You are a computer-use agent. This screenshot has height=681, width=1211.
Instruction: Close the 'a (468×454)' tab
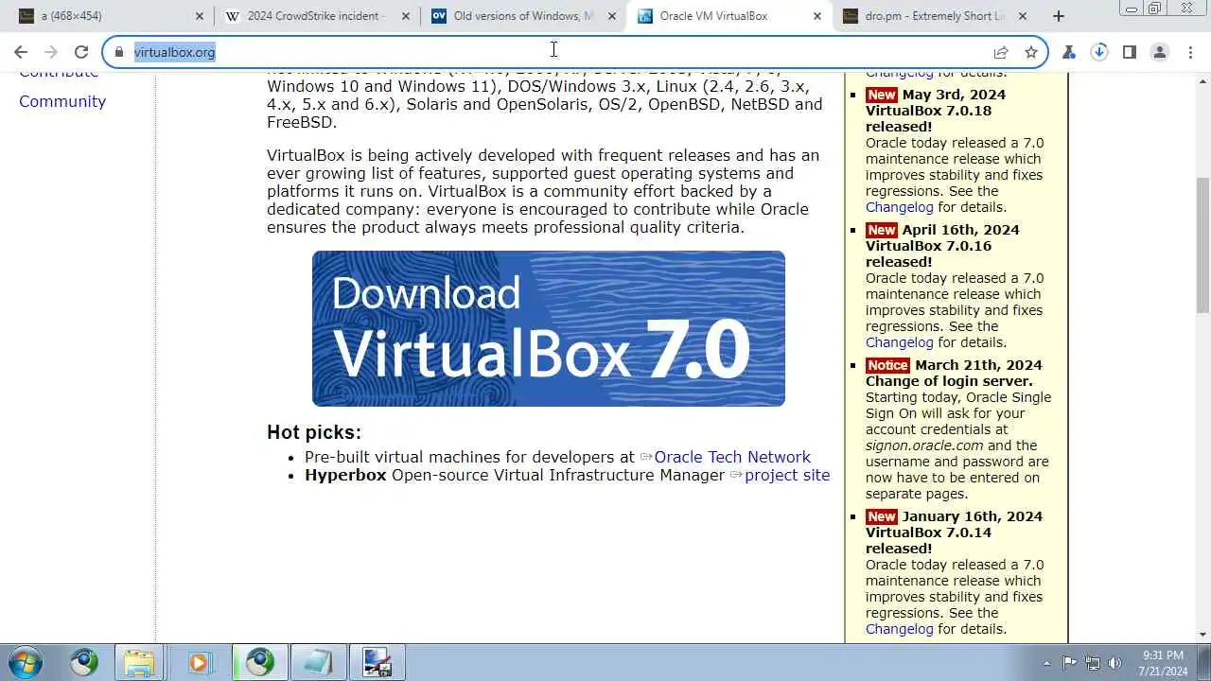coord(200,16)
